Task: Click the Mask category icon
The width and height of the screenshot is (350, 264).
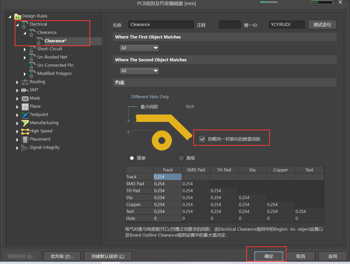Action: pos(25,99)
